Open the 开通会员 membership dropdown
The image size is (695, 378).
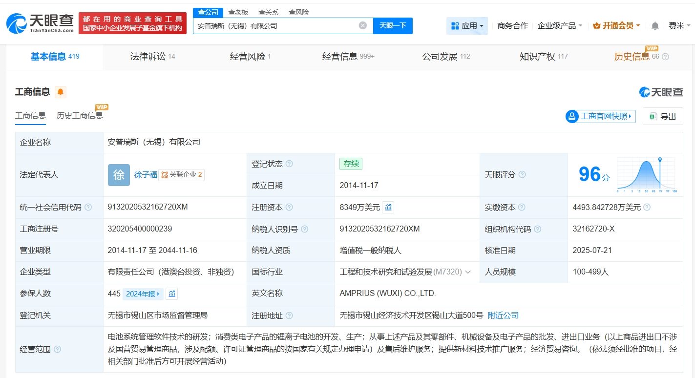[616, 26]
